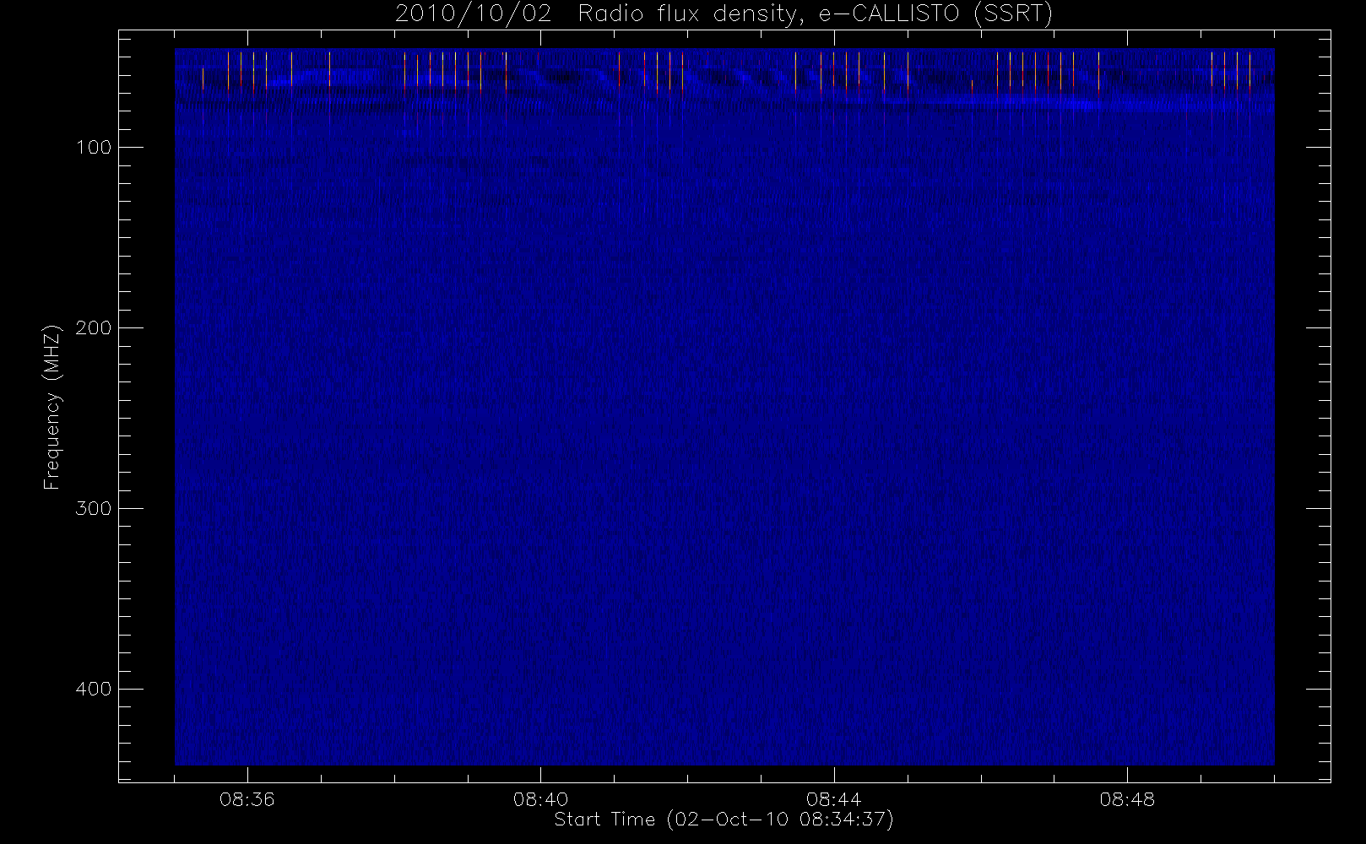
Task: Click the 08:44 time tick label
Action: pos(833,799)
